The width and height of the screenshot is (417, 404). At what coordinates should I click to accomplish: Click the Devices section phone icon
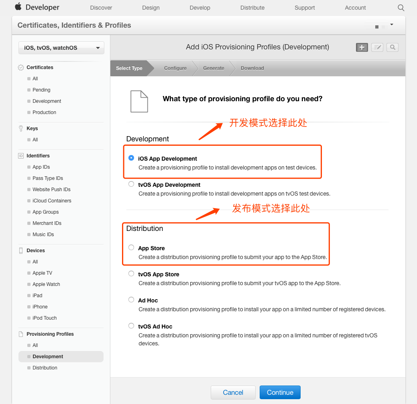coord(21,251)
